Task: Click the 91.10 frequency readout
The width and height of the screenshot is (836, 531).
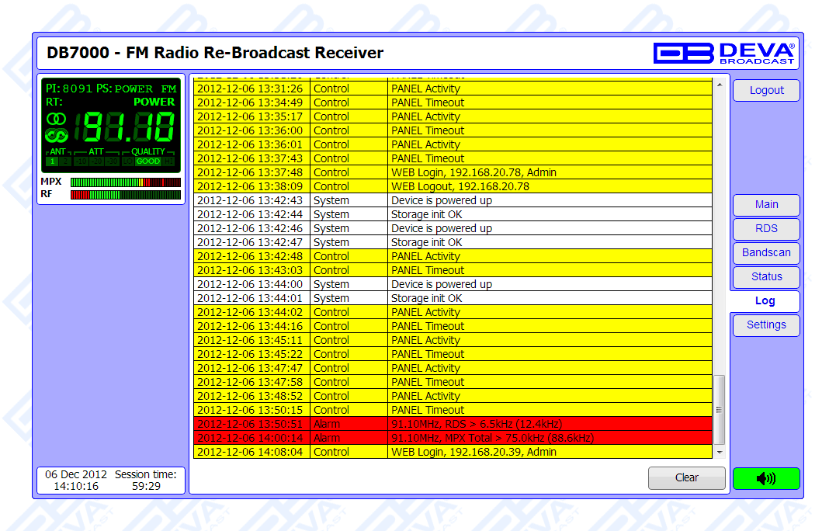Action: tap(129, 127)
